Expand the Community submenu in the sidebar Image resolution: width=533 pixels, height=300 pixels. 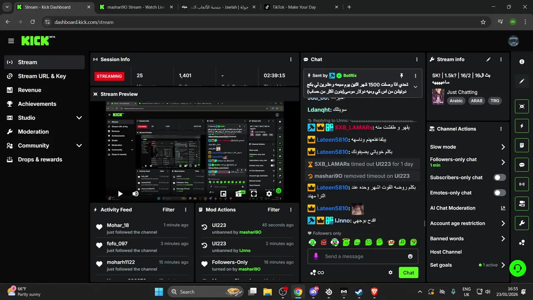coord(79,145)
